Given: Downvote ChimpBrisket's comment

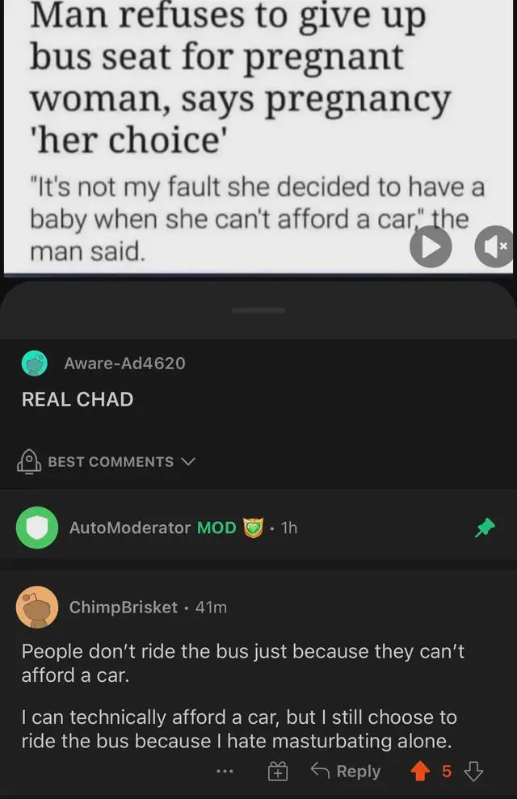Looking at the screenshot, I should pyautogui.click(x=473, y=772).
